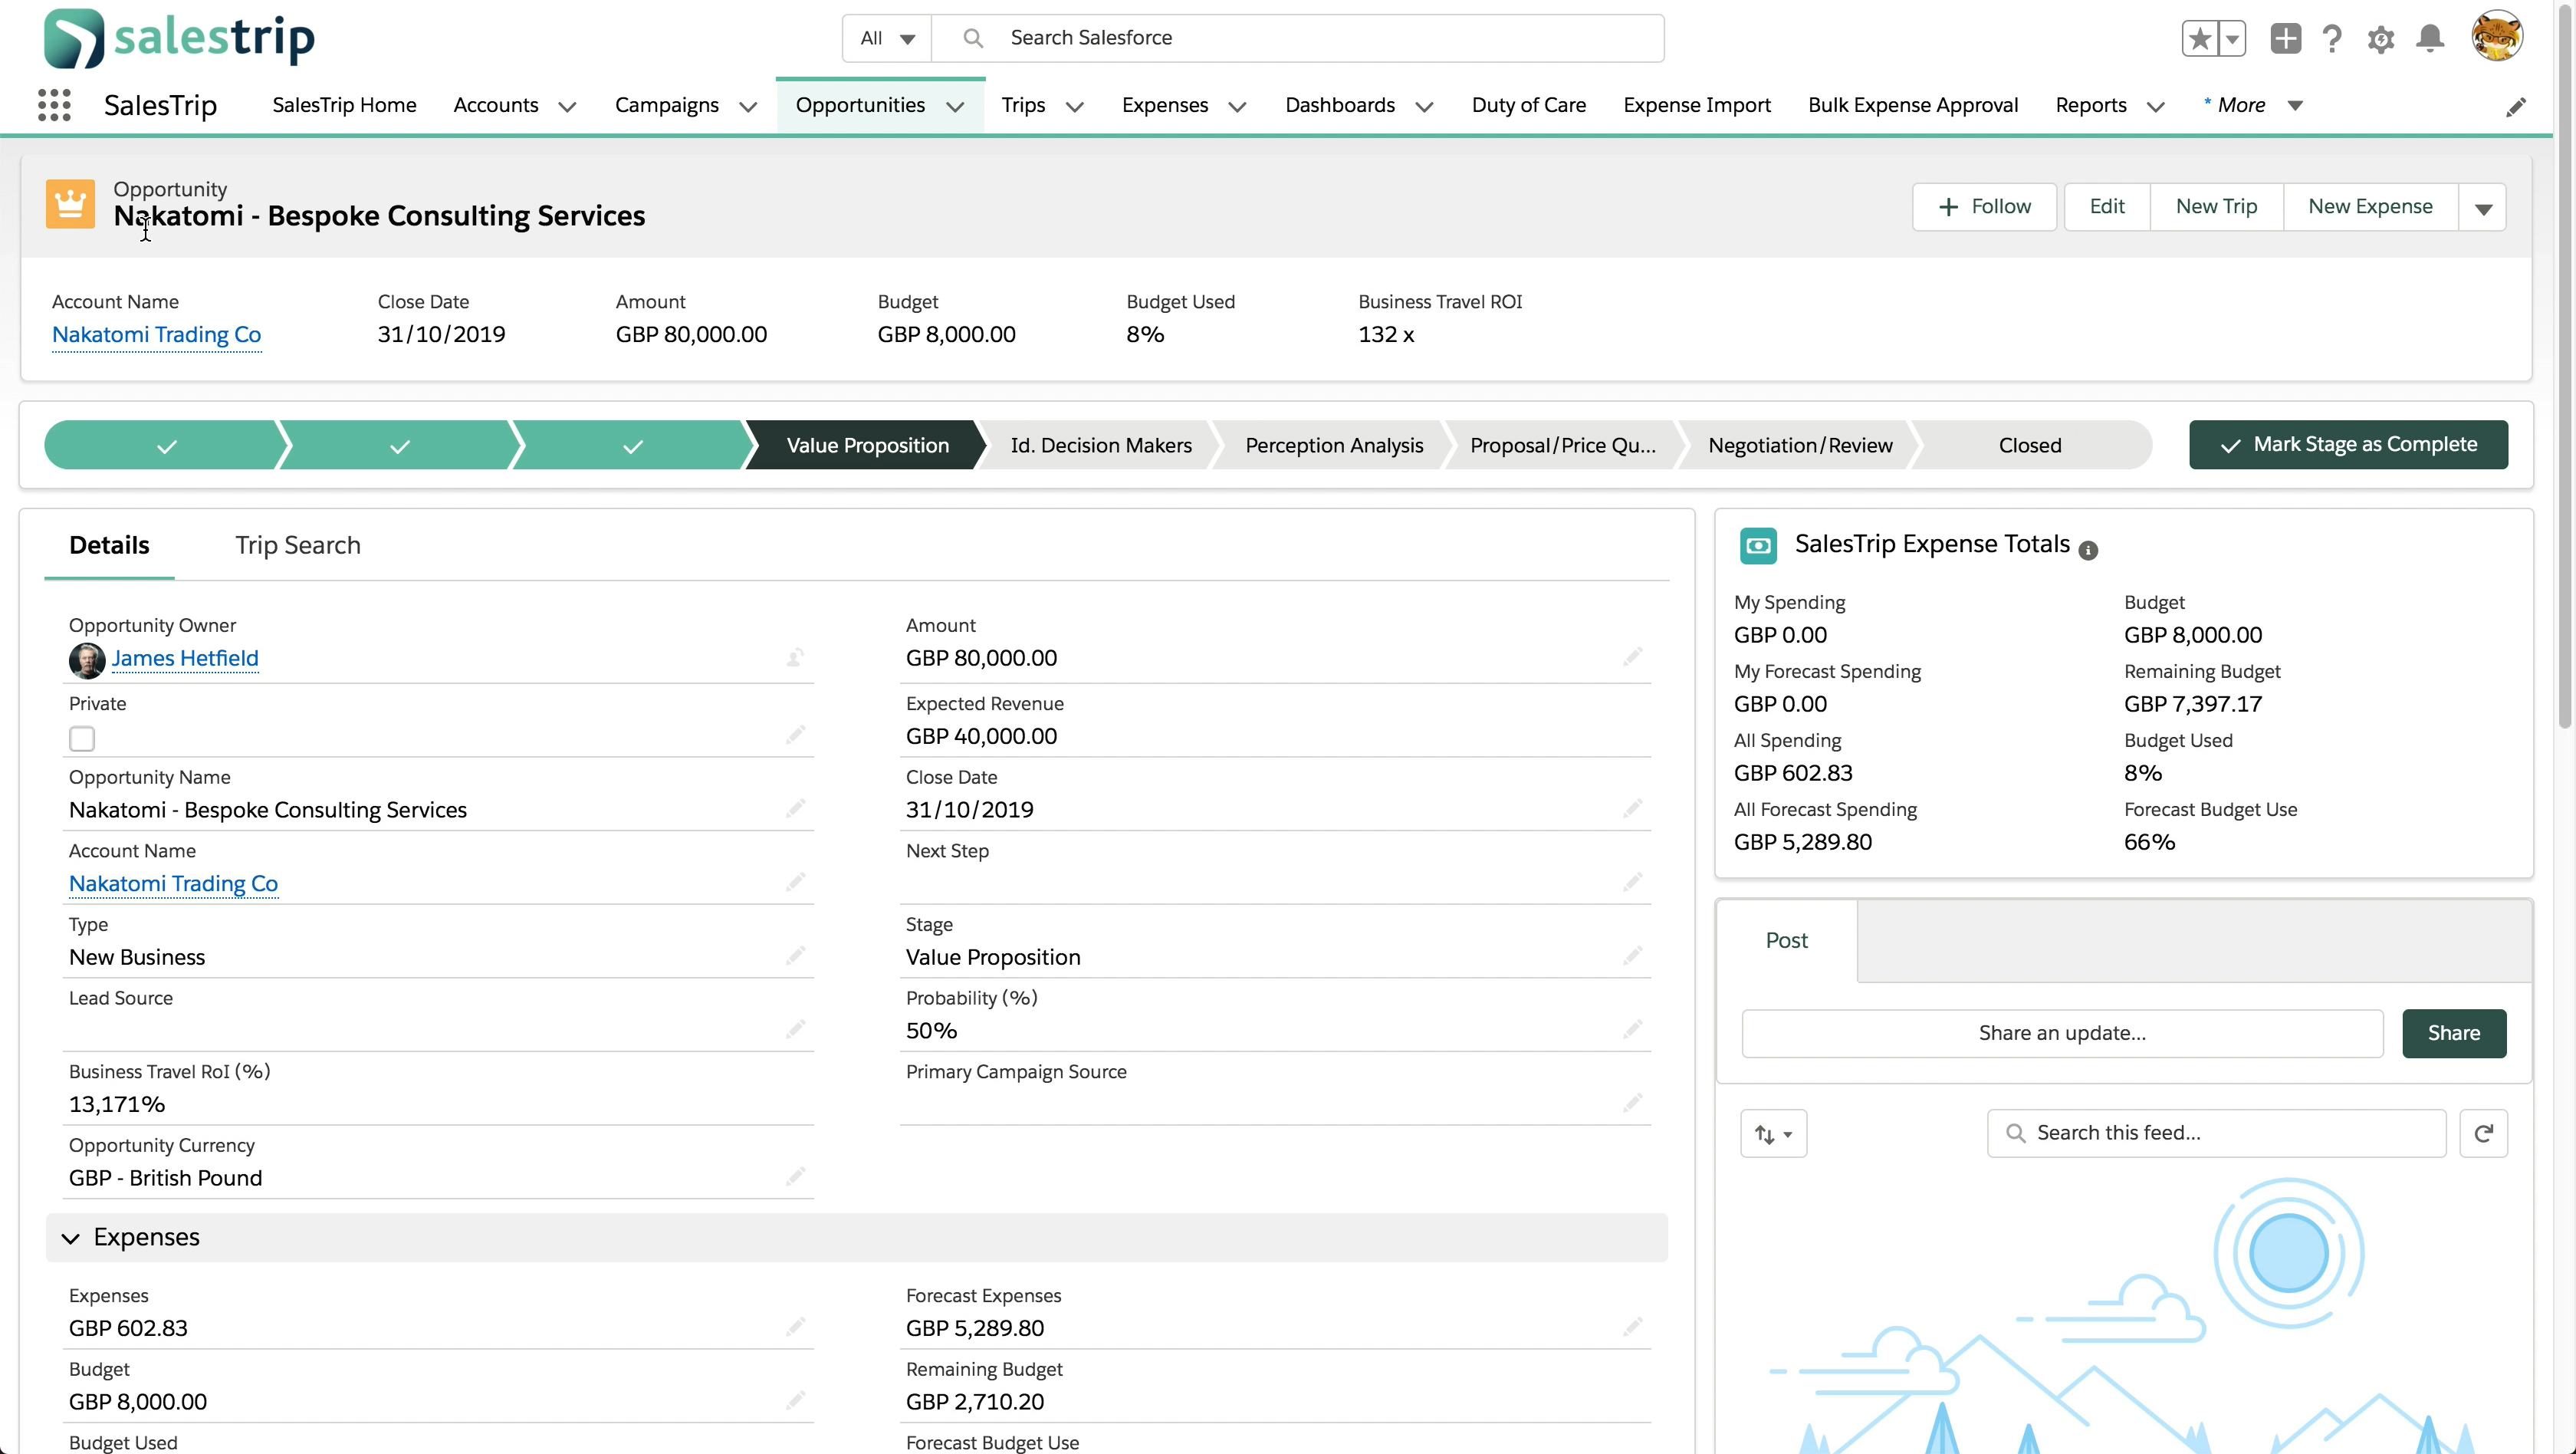The height and width of the screenshot is (1454, 2576).
Task: Open the global actions plus icon
Action: pos(2285,39)
